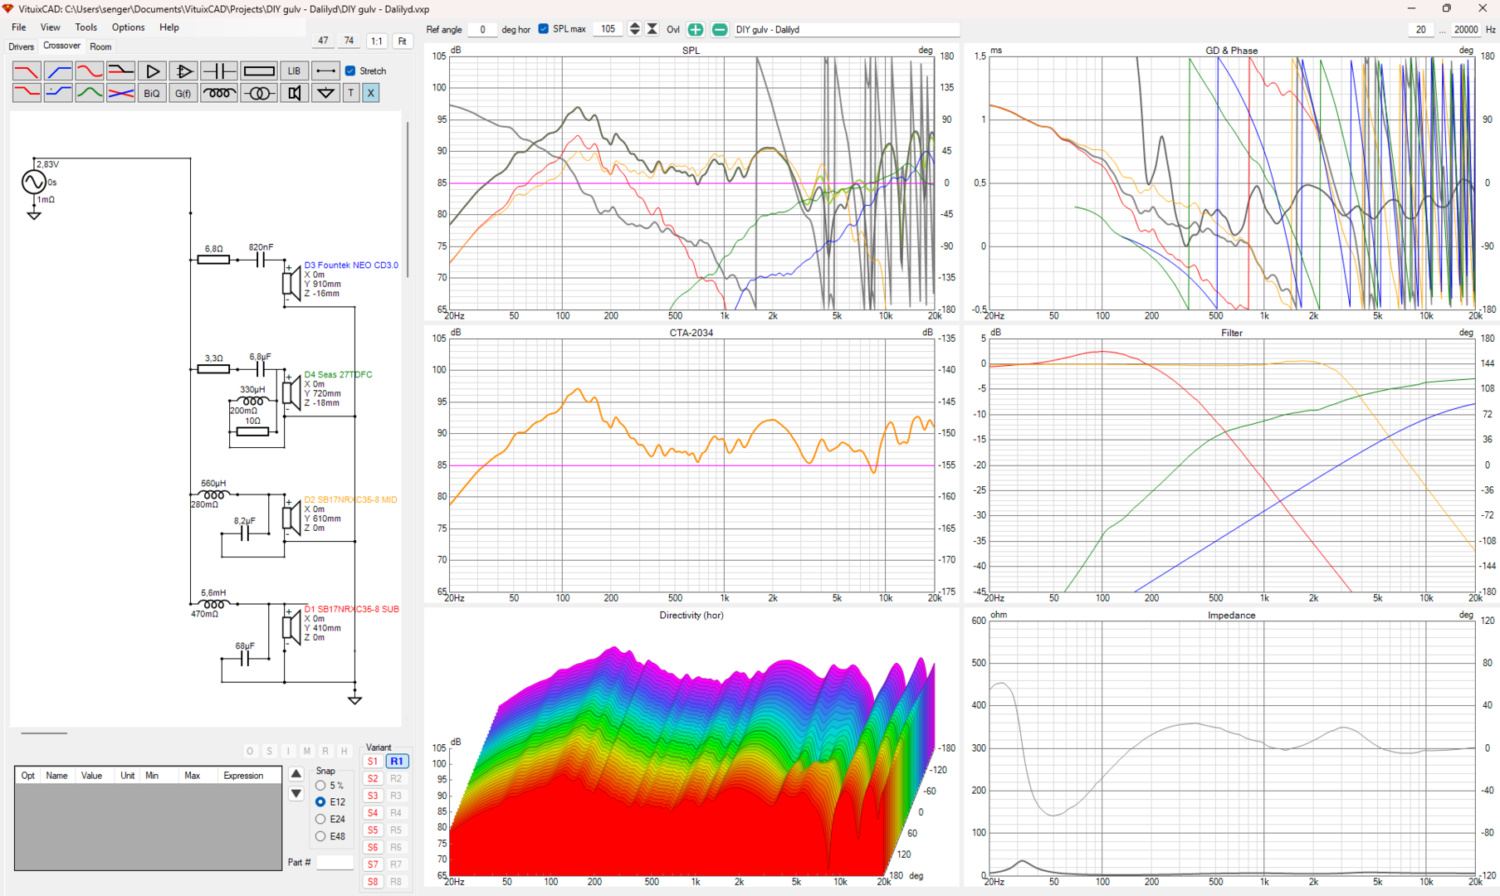Toggle the SPL max checkbox
The height and width of the screenshot is (896, 1500).
click(544, 29)
